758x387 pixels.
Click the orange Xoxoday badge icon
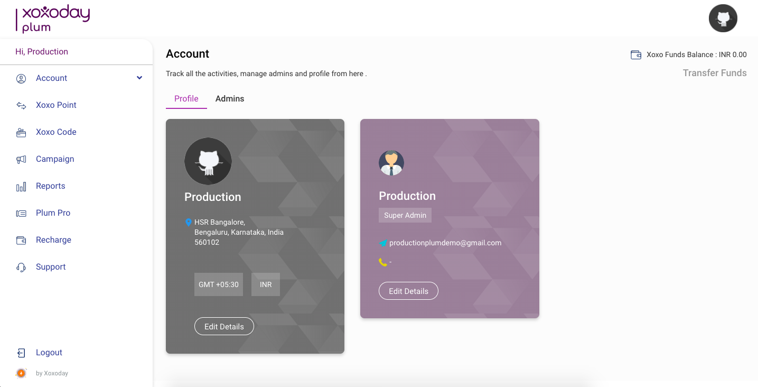pos(21,373)
